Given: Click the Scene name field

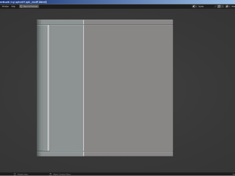Looking at the screenshot, I should pyautogui.click(x=206, y=6).
